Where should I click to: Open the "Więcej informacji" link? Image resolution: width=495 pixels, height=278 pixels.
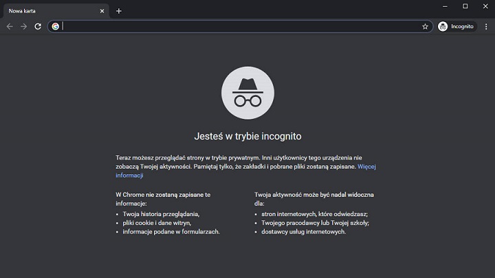(366, 166)
